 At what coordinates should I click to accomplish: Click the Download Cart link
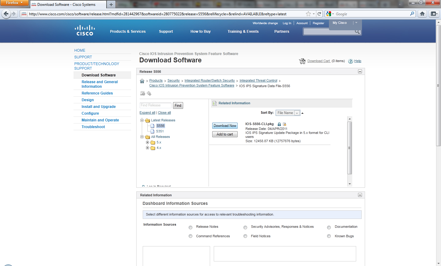tap(319, 61)
